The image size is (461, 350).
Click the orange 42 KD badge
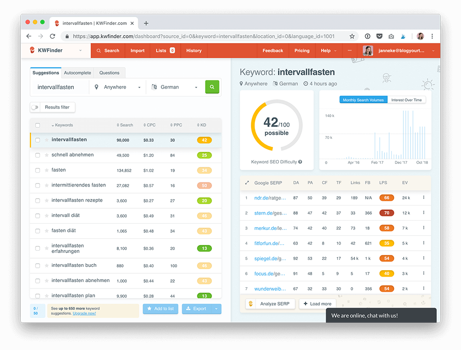(204, 140)
